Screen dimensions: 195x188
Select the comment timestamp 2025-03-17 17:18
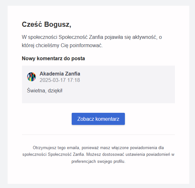[60, 80]
